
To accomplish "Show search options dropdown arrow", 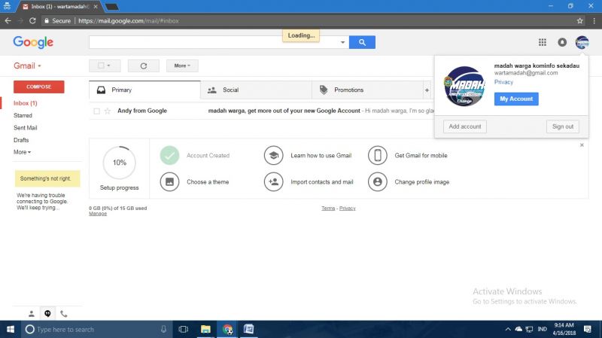I will 342,42.
